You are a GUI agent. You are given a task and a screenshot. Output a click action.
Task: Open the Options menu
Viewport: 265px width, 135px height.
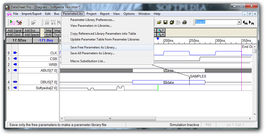(129, 14)
